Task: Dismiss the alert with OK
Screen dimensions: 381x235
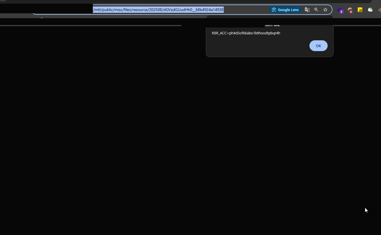Action: point(318,46)
